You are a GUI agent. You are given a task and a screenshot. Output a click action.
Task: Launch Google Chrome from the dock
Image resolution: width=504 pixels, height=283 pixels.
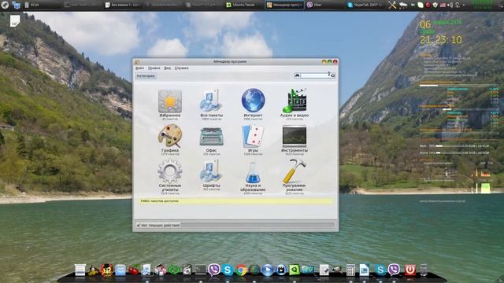[x=241, y=270]
